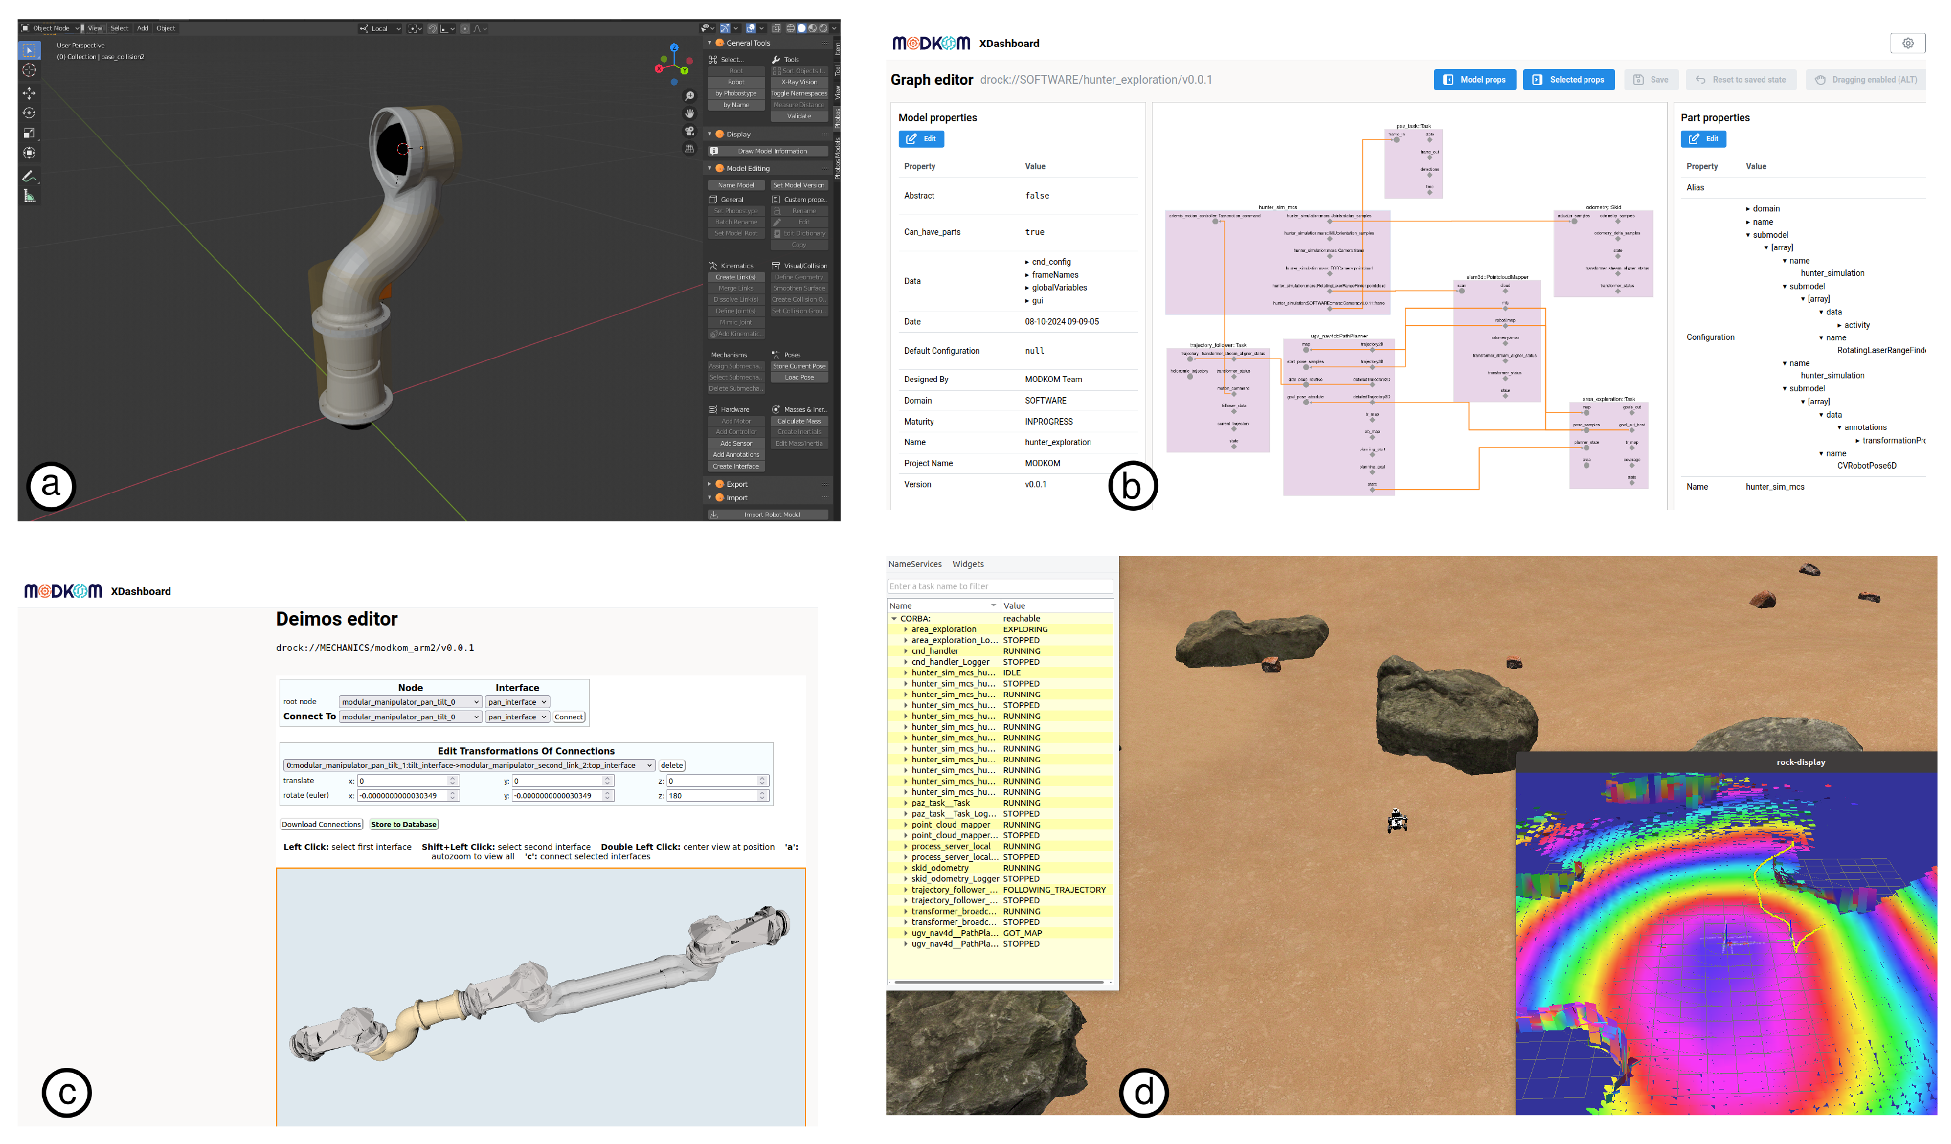
Task: Activate the Annotate pencil tool
Action: click(x=29, y=176)
